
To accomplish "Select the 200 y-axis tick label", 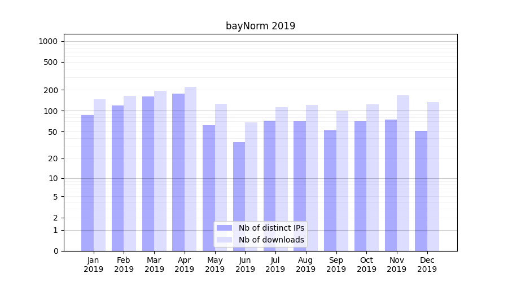I will (x=51, y=90).
